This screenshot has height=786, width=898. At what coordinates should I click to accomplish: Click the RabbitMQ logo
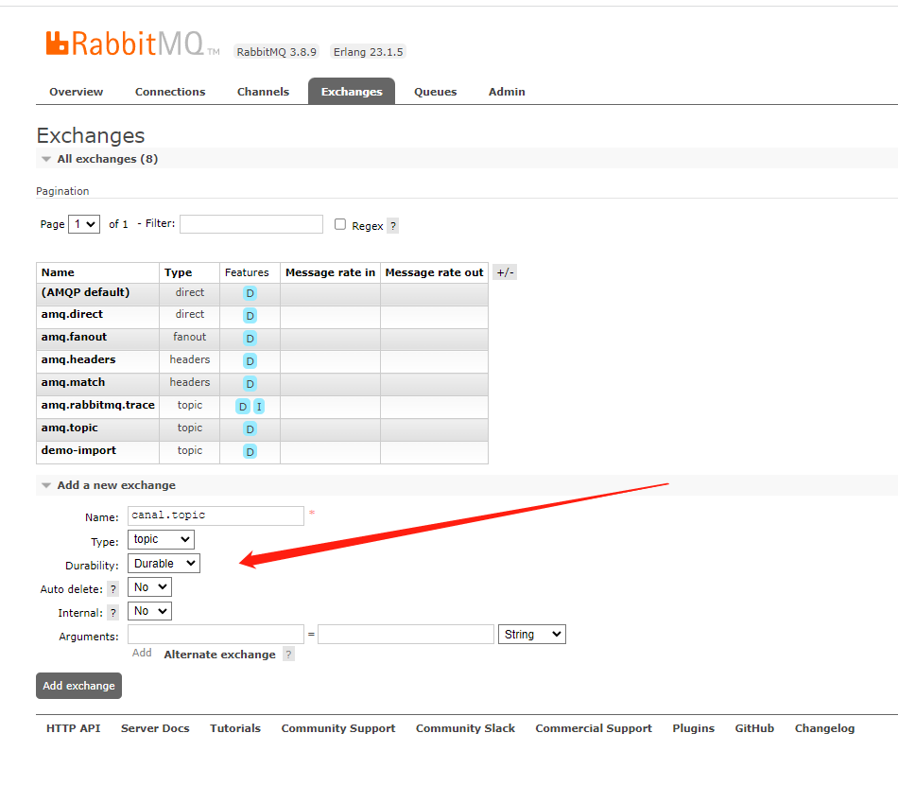[132, 44]
